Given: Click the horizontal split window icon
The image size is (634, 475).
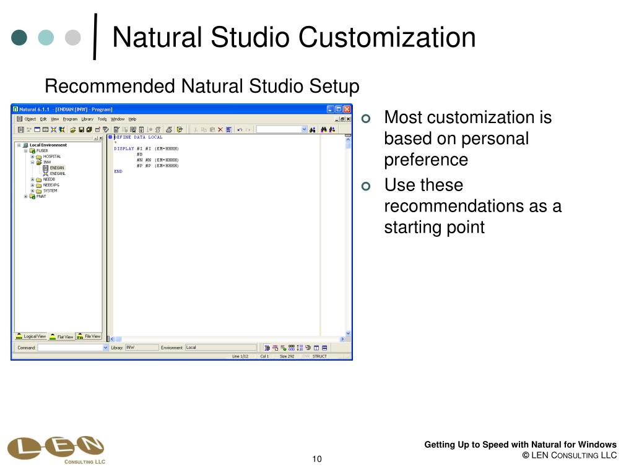Looking at the screenshot, I should click(x=324, y=348).
